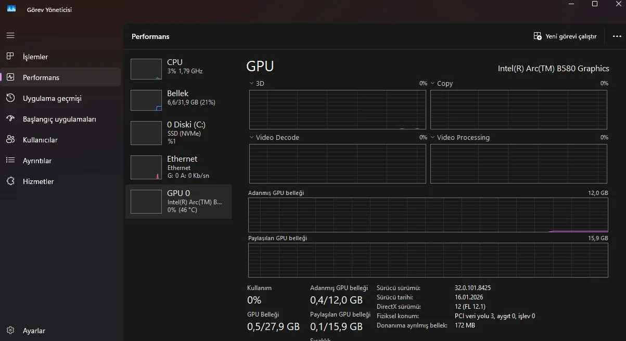The width and height of the screenshot is (626, 341).
Task: Open the İşlemler page
Action: [x=60, y=56]
